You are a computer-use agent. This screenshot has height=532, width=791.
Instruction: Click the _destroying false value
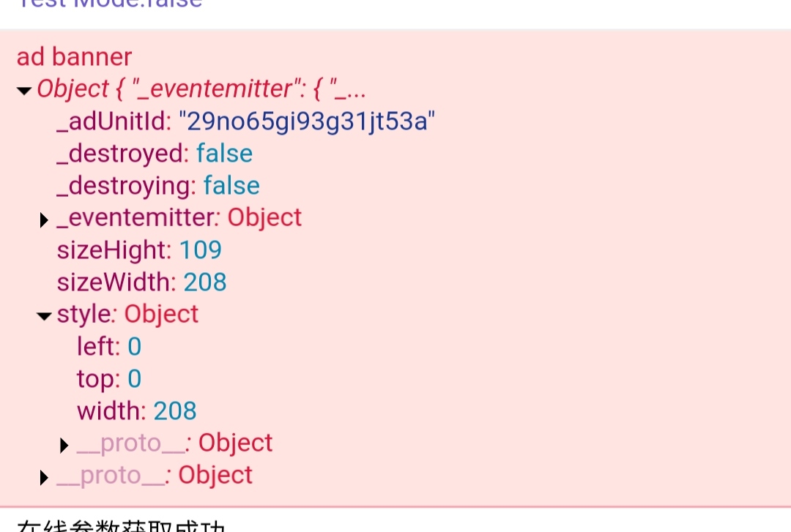pos(231,186)
